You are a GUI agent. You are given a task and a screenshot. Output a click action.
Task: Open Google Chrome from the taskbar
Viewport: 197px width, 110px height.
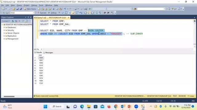pos(116,107)
